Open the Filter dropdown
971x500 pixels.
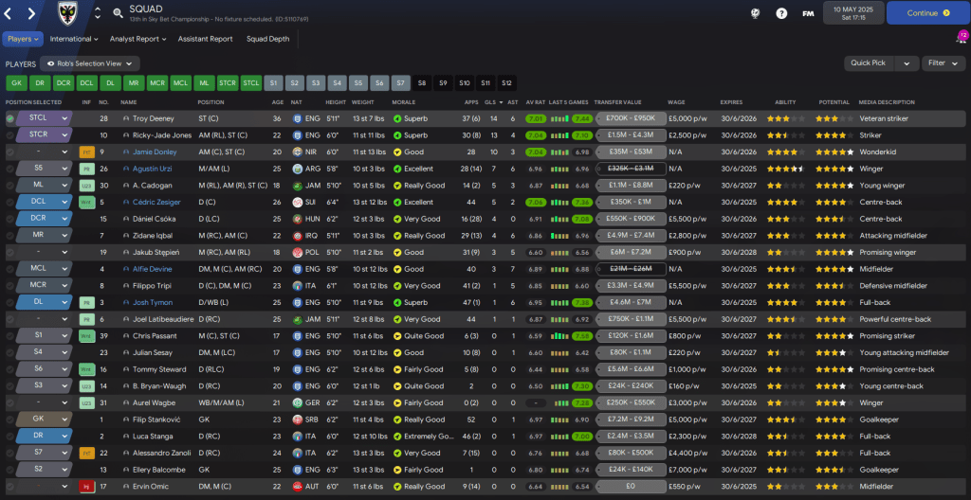pos(944,63)
